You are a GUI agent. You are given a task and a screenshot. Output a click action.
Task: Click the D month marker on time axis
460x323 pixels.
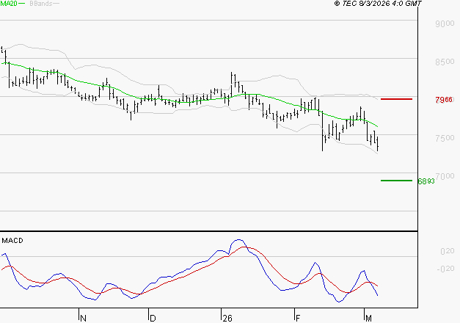click(153, 318)
